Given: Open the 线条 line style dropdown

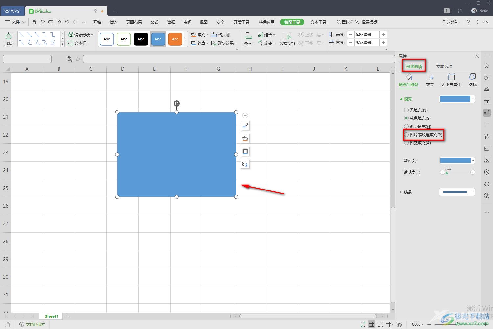Looking at the screenshot, I should click(457, 192).
